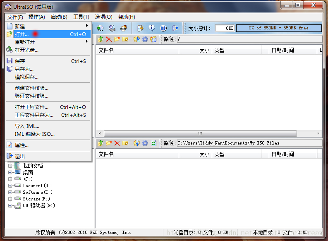Screen dimensions: 328x241
Task: Choose 另存为... menu entry
Action: tap(48, 69)
